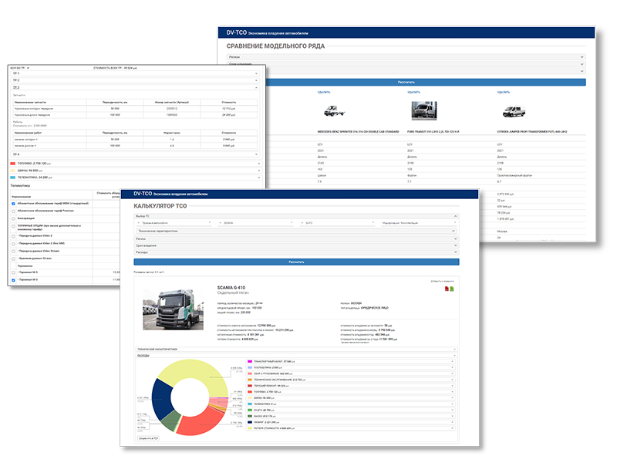The width and height of the screenshot is (617, 463).
Task: Click DV-TCO logo in model comparison window
Action: (237, 32)
